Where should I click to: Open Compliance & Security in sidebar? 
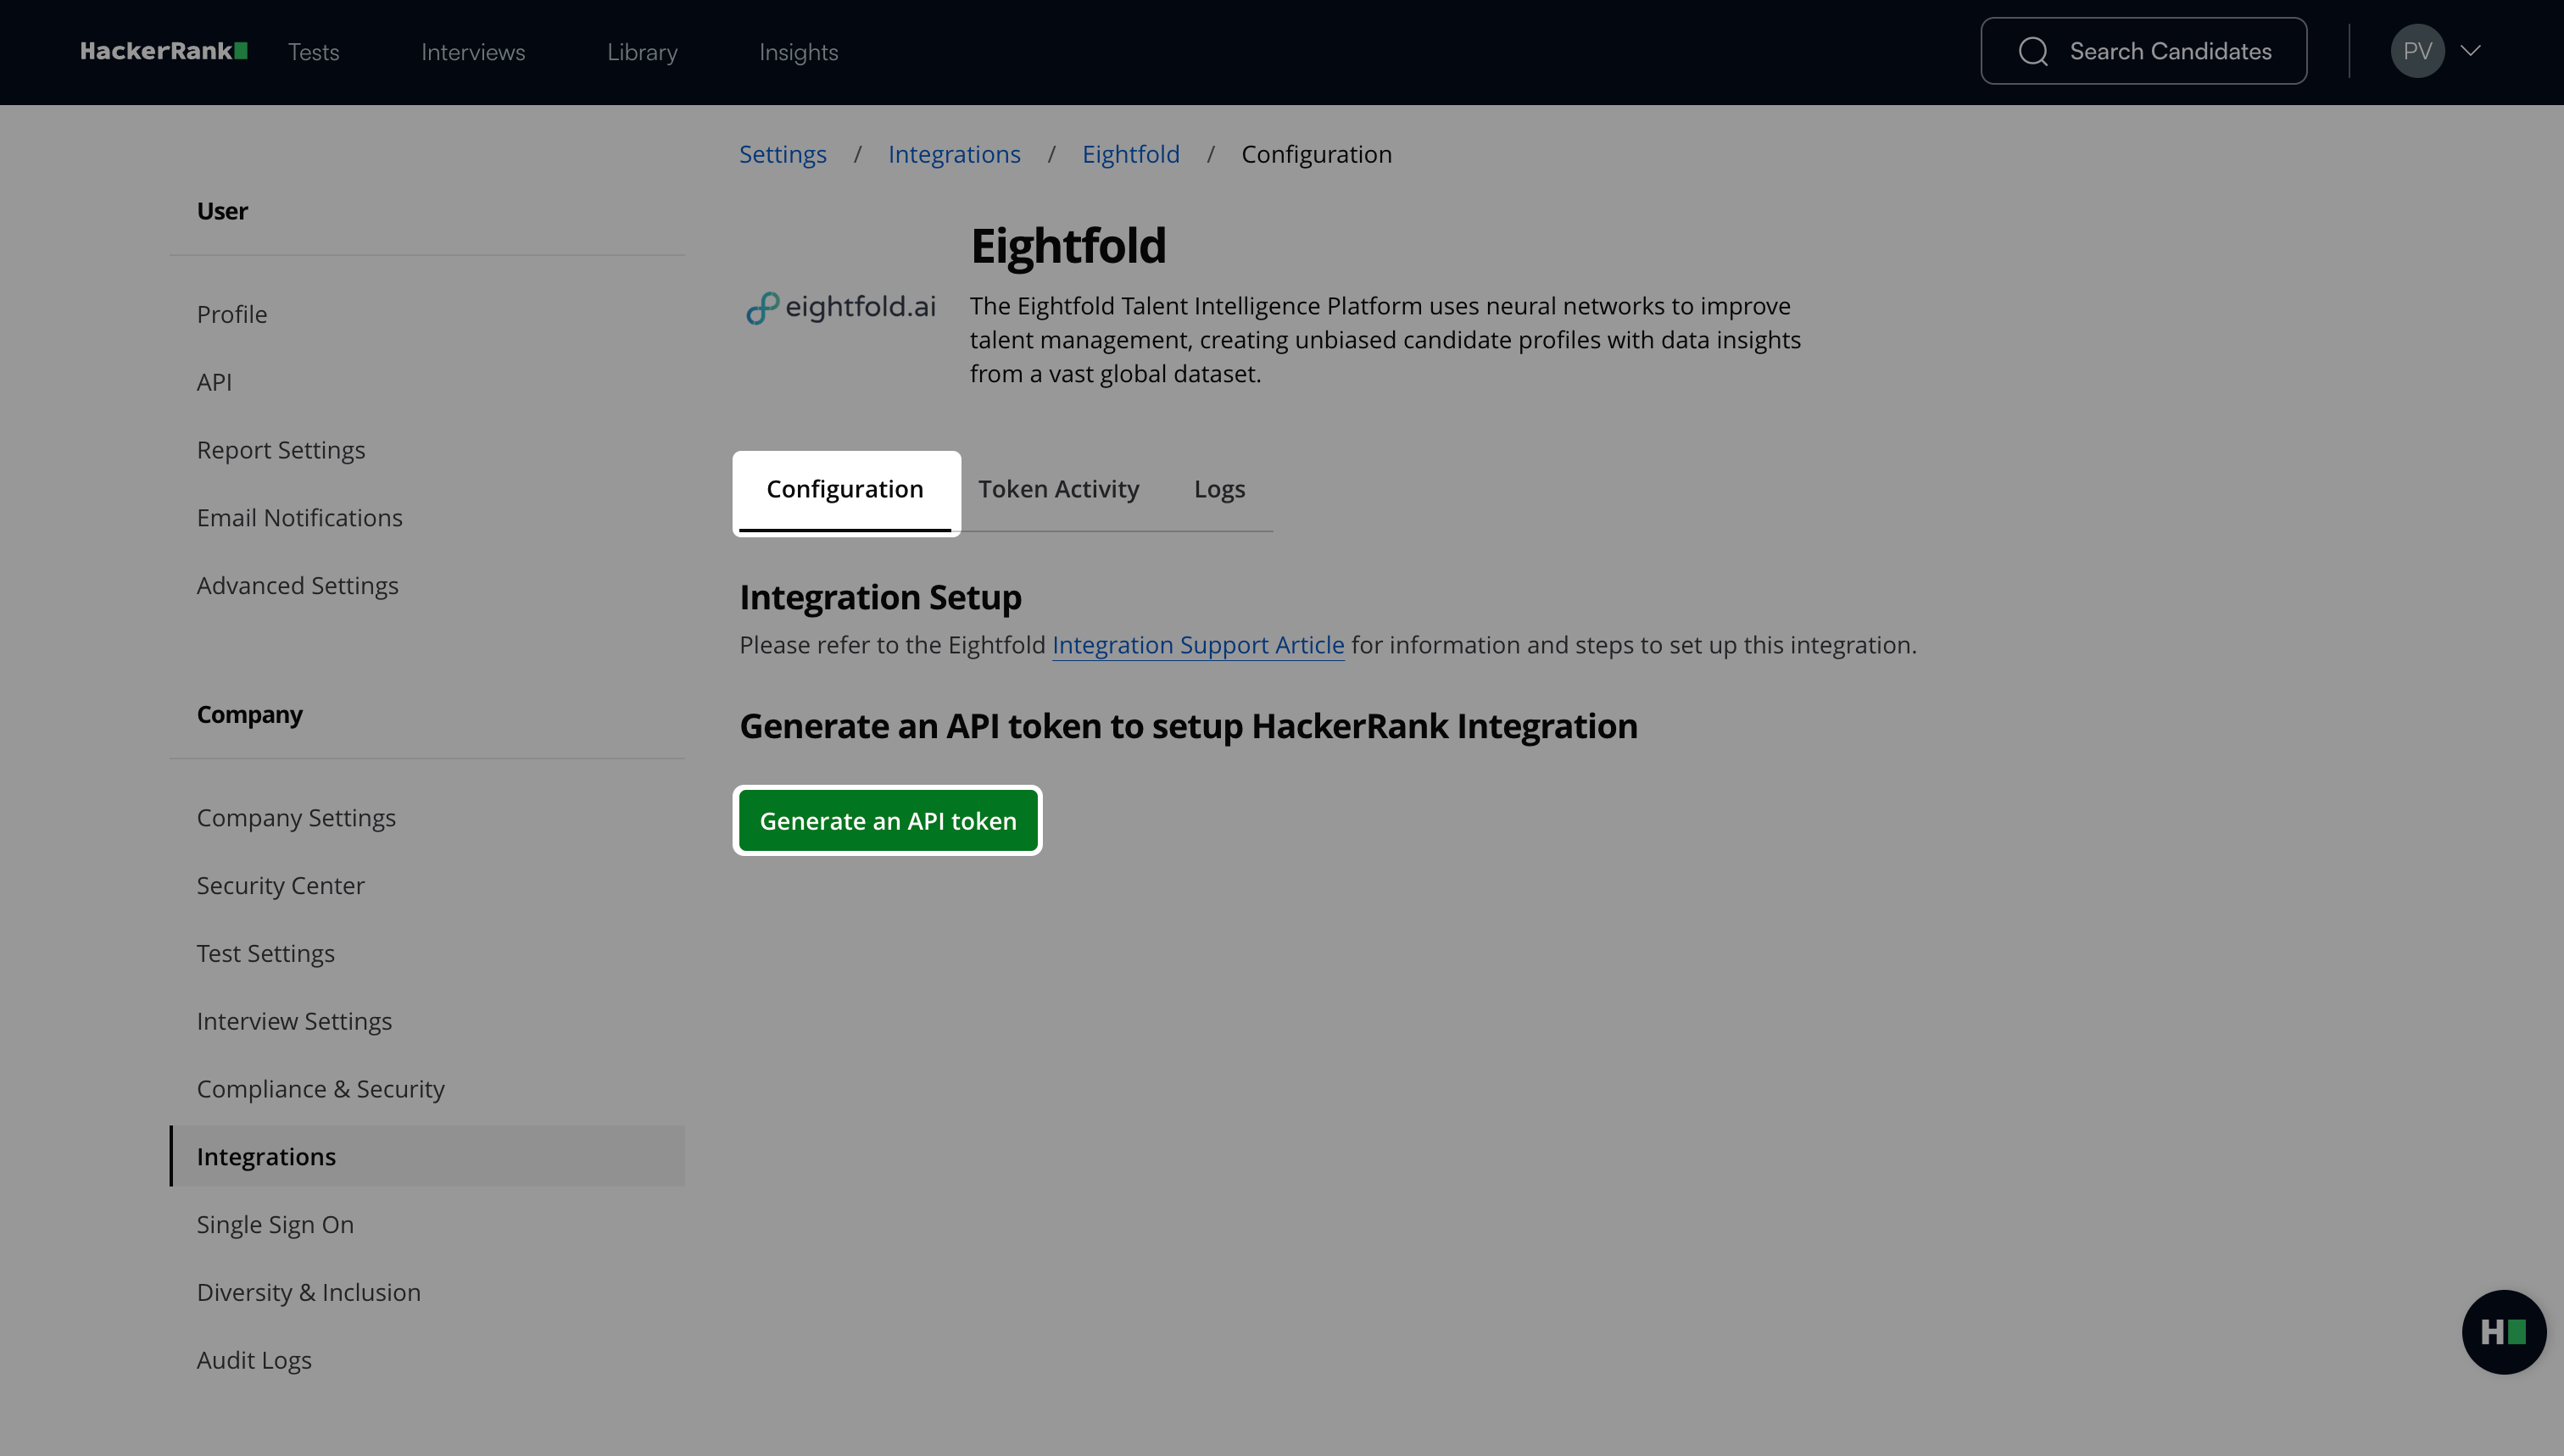(x=320, y=1089)
